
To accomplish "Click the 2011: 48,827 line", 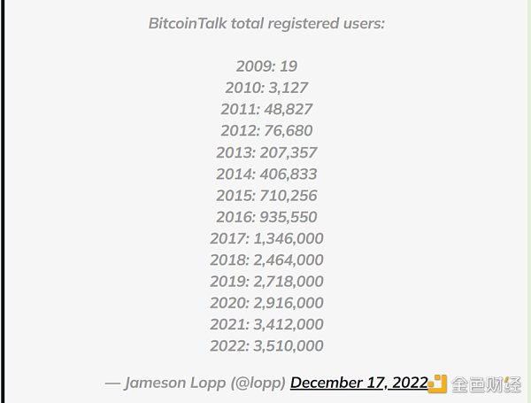I will (x=266, y=109).
